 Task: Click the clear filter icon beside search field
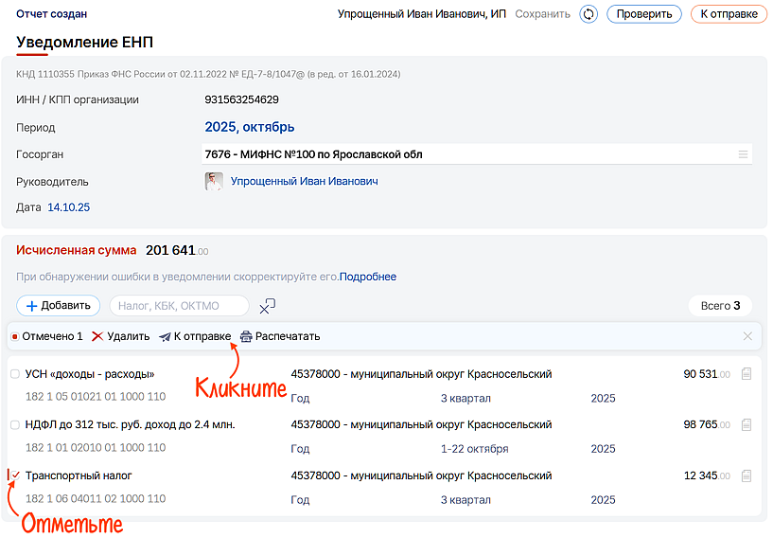pyautogui.click(x=268, y=306)
